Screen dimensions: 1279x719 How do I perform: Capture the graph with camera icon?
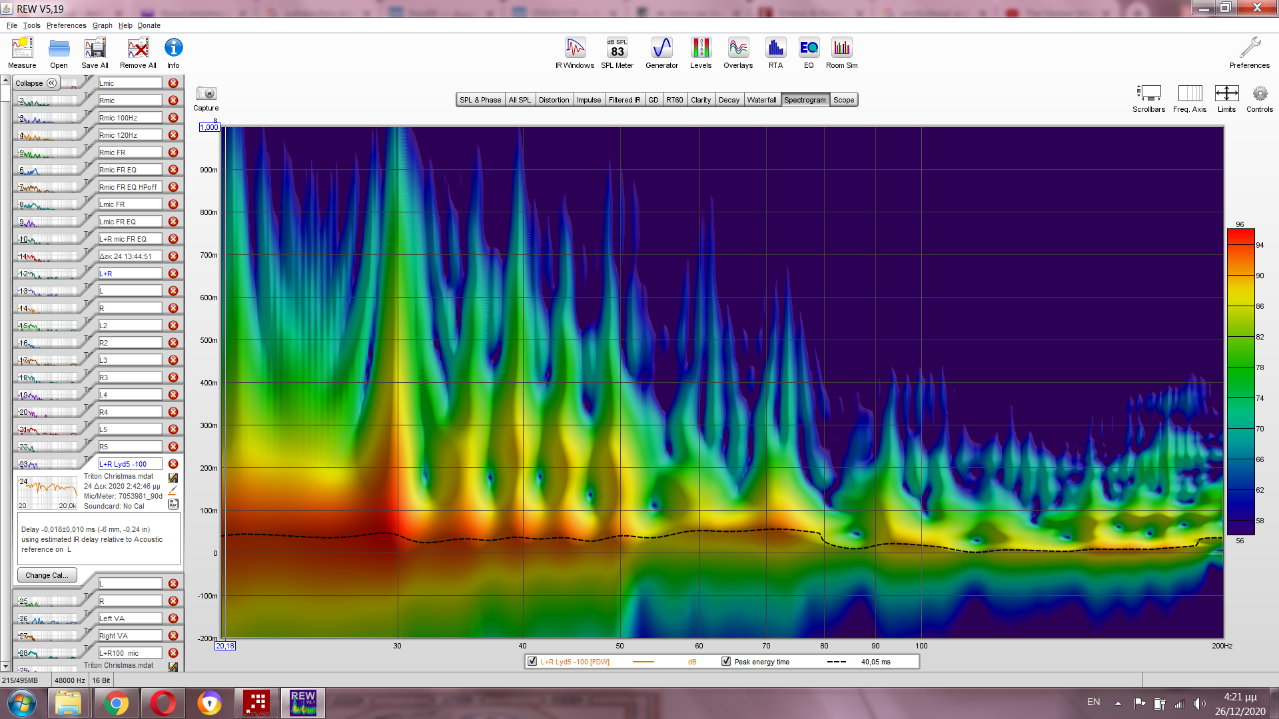coord(206,94)
